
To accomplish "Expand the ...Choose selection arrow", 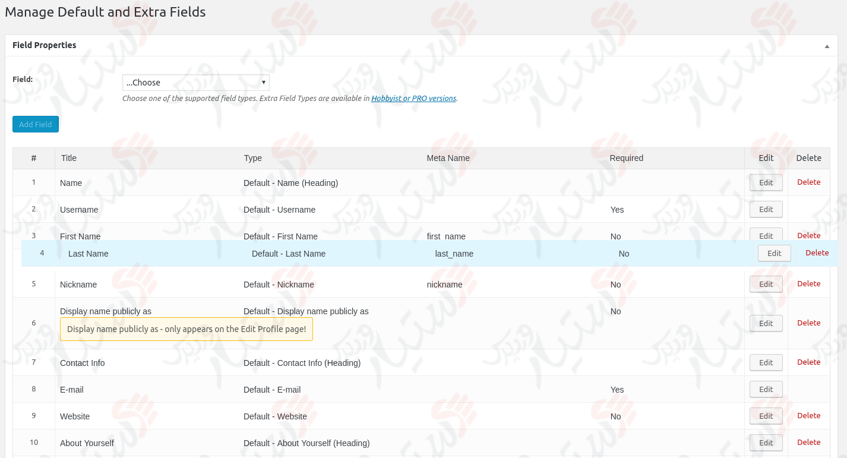I will click(x=263, y=82).
